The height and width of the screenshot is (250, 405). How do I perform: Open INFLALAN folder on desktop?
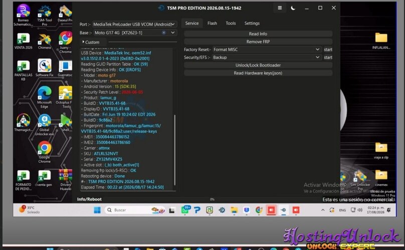[381, 40]
